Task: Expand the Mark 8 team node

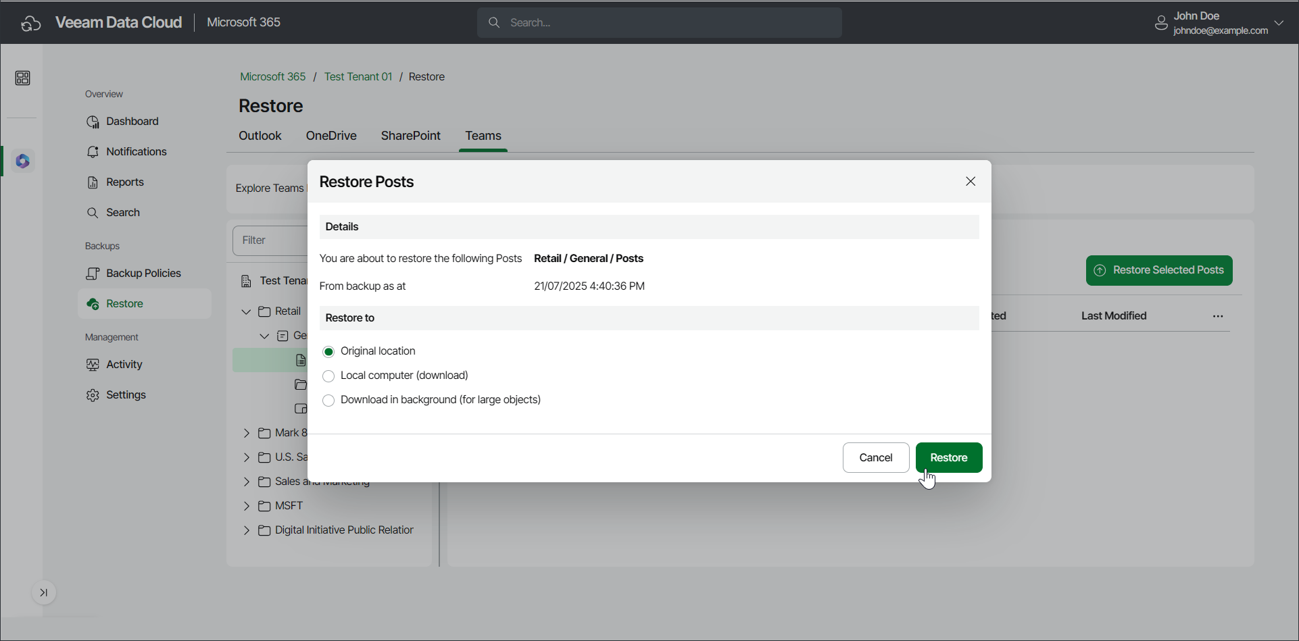Action: coord(246,433)
